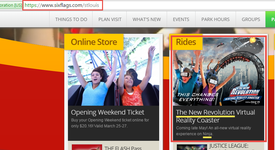
Task: Go to the EVENTS navigation item
Action: click(181, 19)
